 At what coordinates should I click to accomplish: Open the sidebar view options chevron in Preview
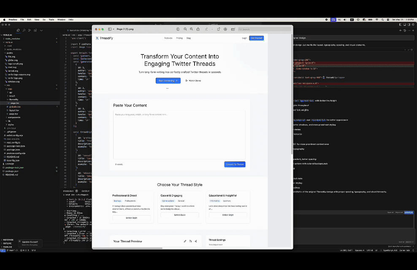click(x=114, y=29)
